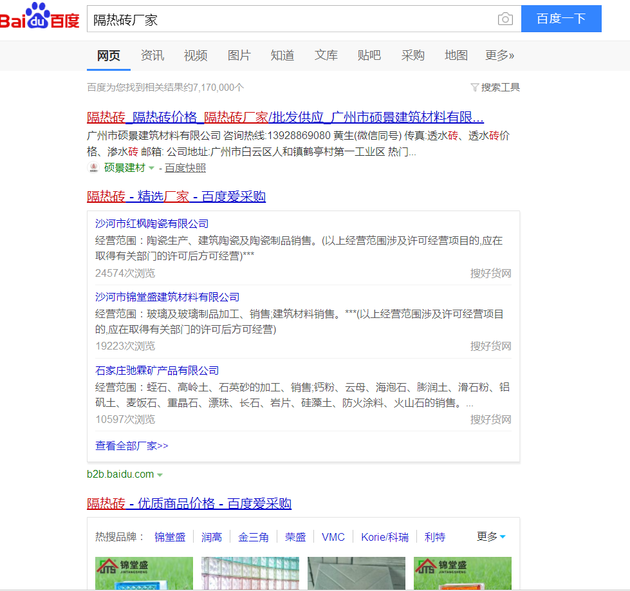The width and height of the screenshot is (630, 591).
Task: Switch to the 网页 tab
Action: coord(109,55)
